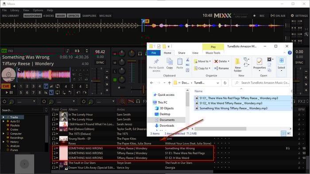Select Analyze in library sidebar

[15, 146]
